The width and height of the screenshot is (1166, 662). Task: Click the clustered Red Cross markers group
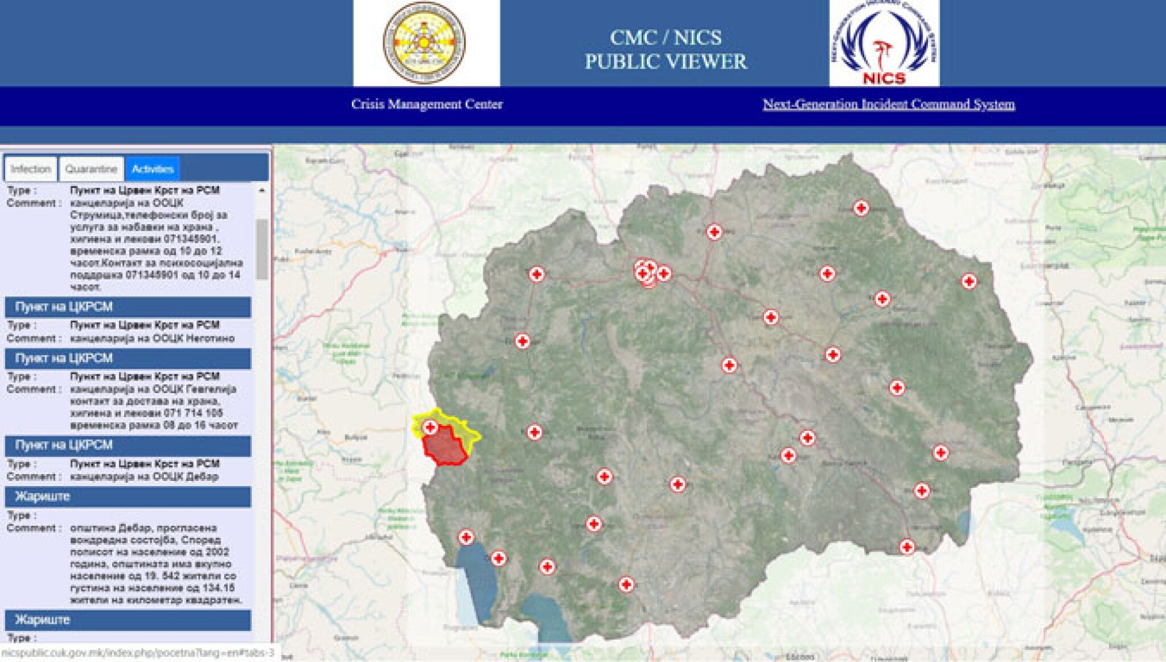646,272
